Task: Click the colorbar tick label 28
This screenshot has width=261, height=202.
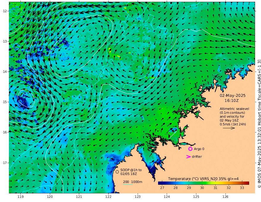Action: tap(176, 188)
